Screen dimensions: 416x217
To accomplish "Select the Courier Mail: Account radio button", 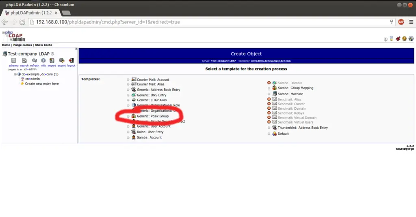I will [128, 80].
